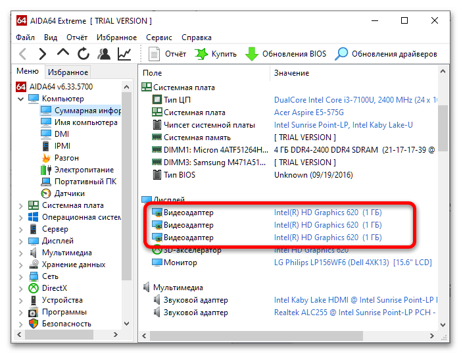This screenshot has width=461, height=354.
Task: Open the Realtek ALC255 sound adapter link
Action: (x=355, y=313)
